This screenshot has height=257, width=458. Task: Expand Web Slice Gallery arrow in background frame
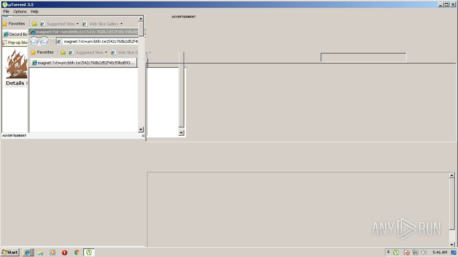(x=121, y=24)
